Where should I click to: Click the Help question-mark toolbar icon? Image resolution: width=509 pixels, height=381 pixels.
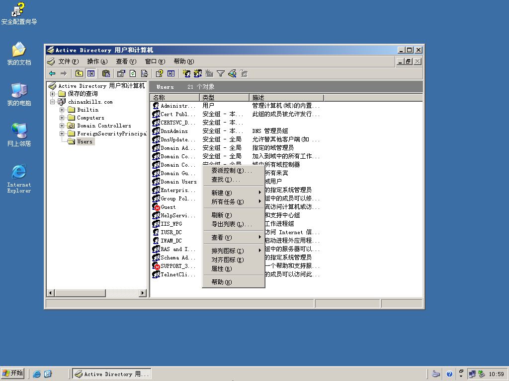coord(160,73)
